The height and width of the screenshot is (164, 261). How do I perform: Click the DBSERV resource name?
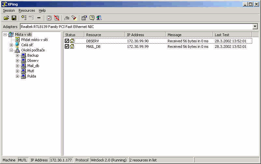pyautogui.click(x=92, y=41)
